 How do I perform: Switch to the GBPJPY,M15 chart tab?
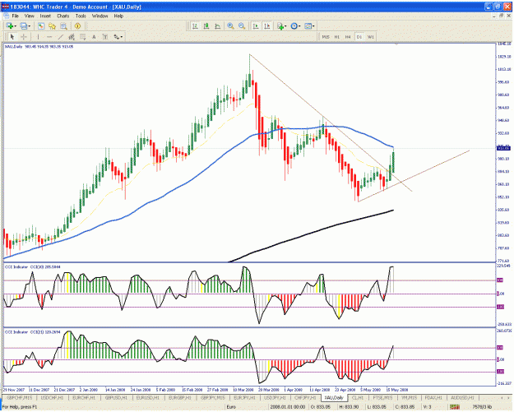[213, 397]
